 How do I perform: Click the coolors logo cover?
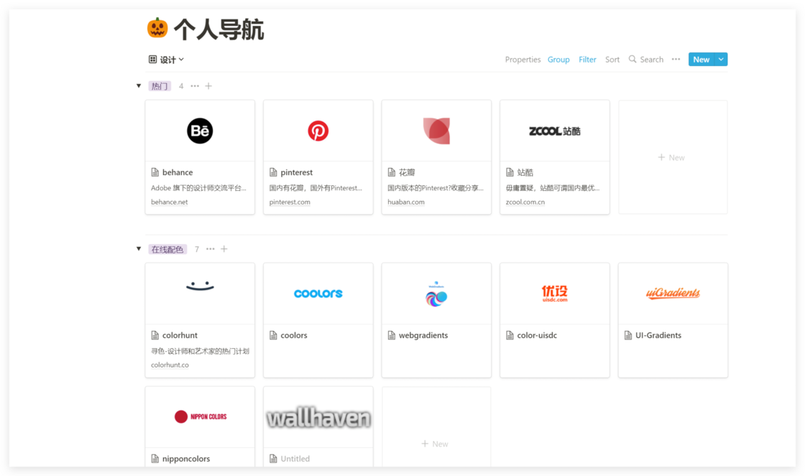(x=318, y=294)
